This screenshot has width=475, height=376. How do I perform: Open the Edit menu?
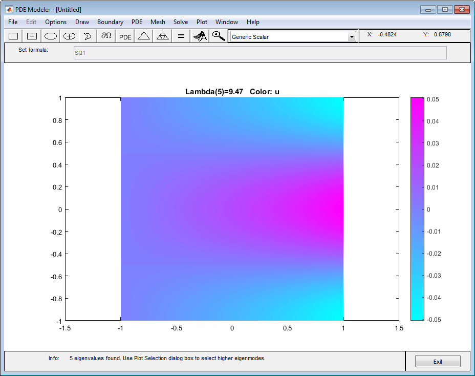[31, 22]
